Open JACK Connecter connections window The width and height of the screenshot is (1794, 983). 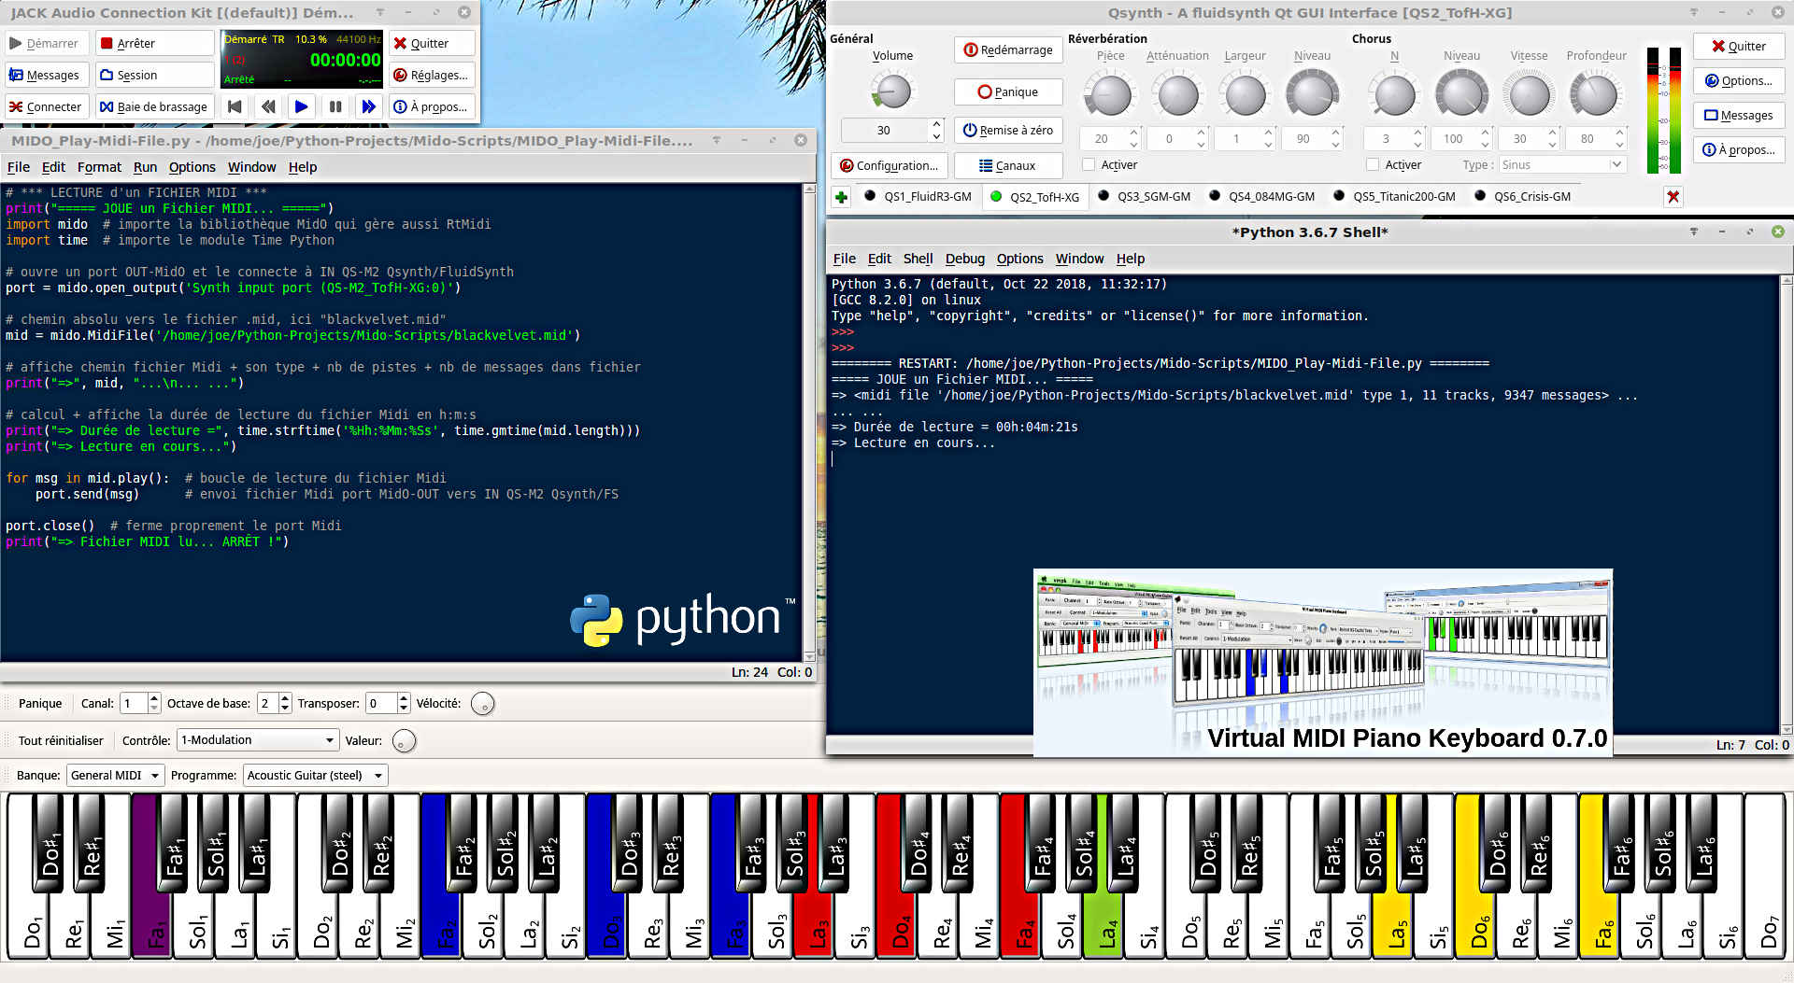pyautogui.click(x=47, y=106)
